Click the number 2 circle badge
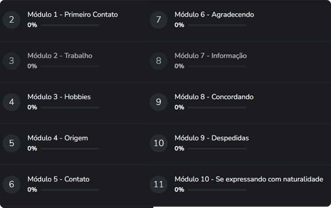Screen dimensions: 331x208 12,19
